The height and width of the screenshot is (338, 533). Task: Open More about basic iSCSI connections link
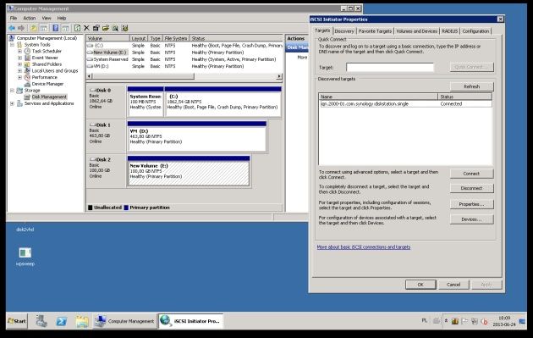tap(364, 247)
